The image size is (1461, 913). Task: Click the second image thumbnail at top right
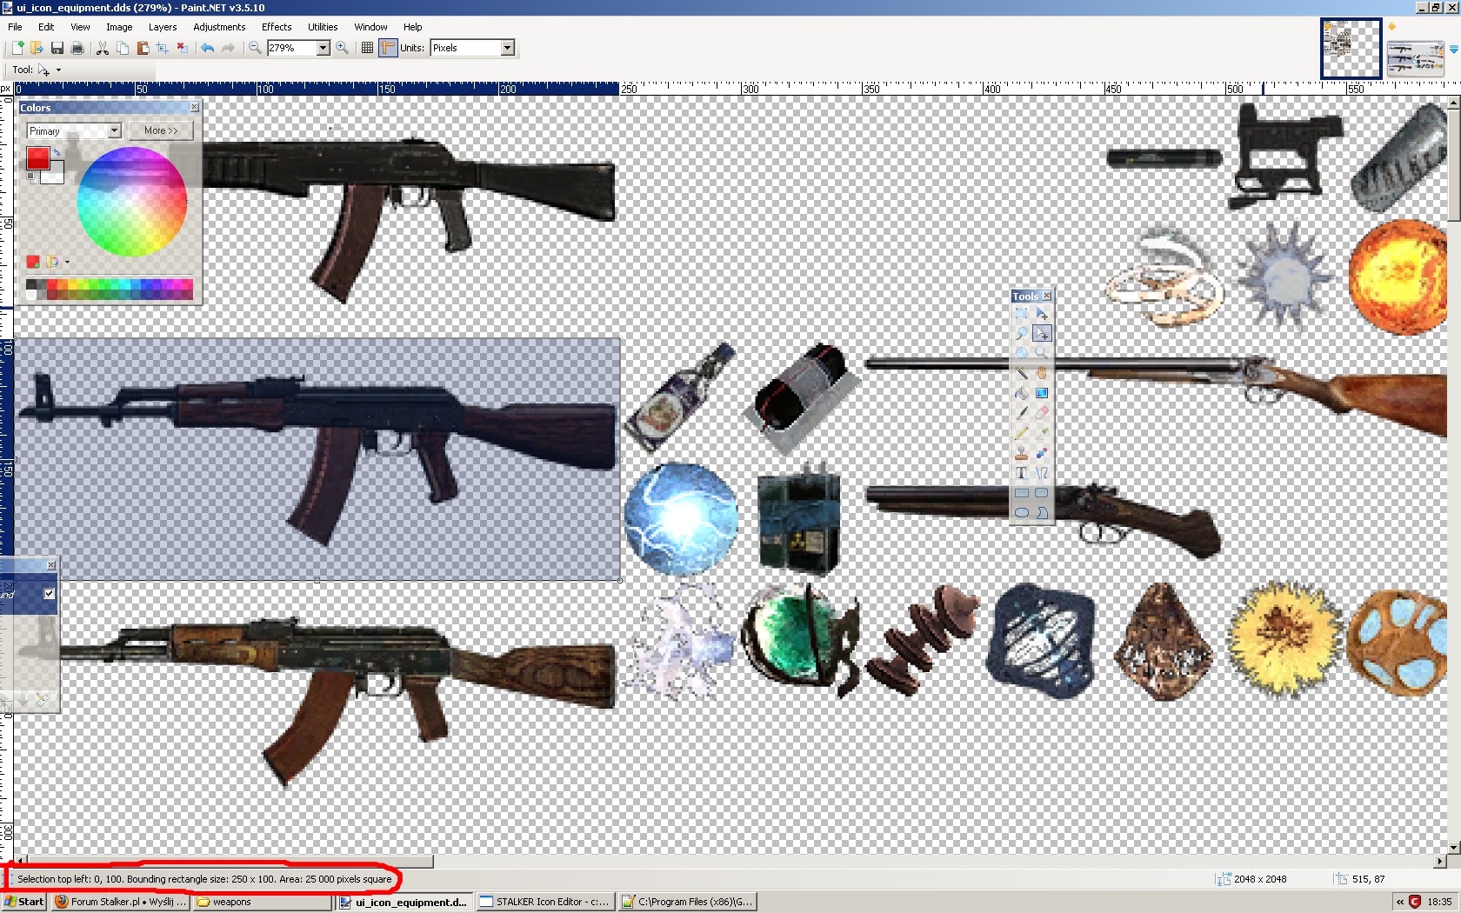pyautogui.click(x=1415, y=58)
